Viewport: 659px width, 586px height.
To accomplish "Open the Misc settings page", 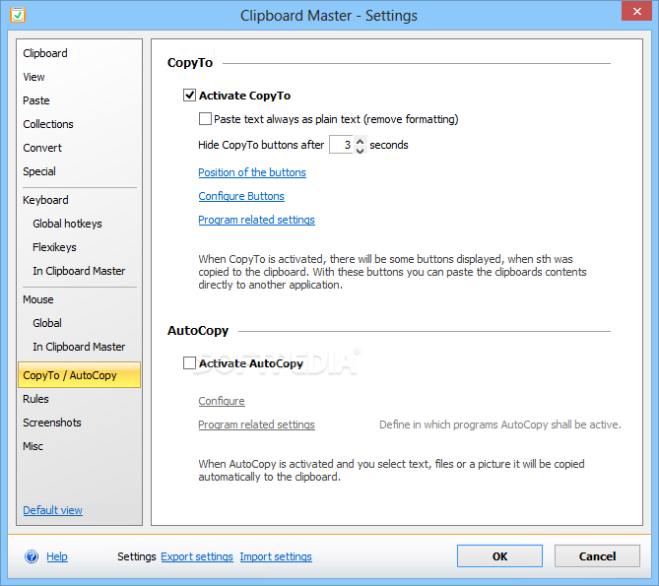I will (33, 446).
